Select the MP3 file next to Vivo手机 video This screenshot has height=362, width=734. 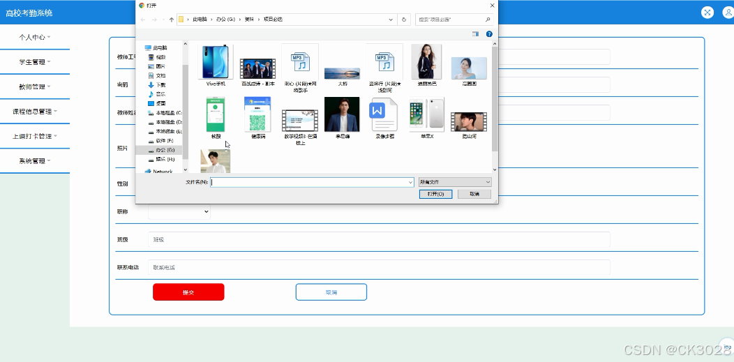click(x=300, y=68)
